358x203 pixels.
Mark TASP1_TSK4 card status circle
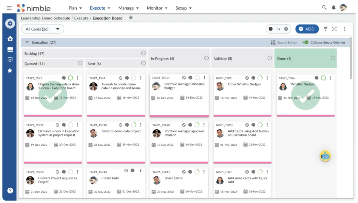tap(134, 78)
